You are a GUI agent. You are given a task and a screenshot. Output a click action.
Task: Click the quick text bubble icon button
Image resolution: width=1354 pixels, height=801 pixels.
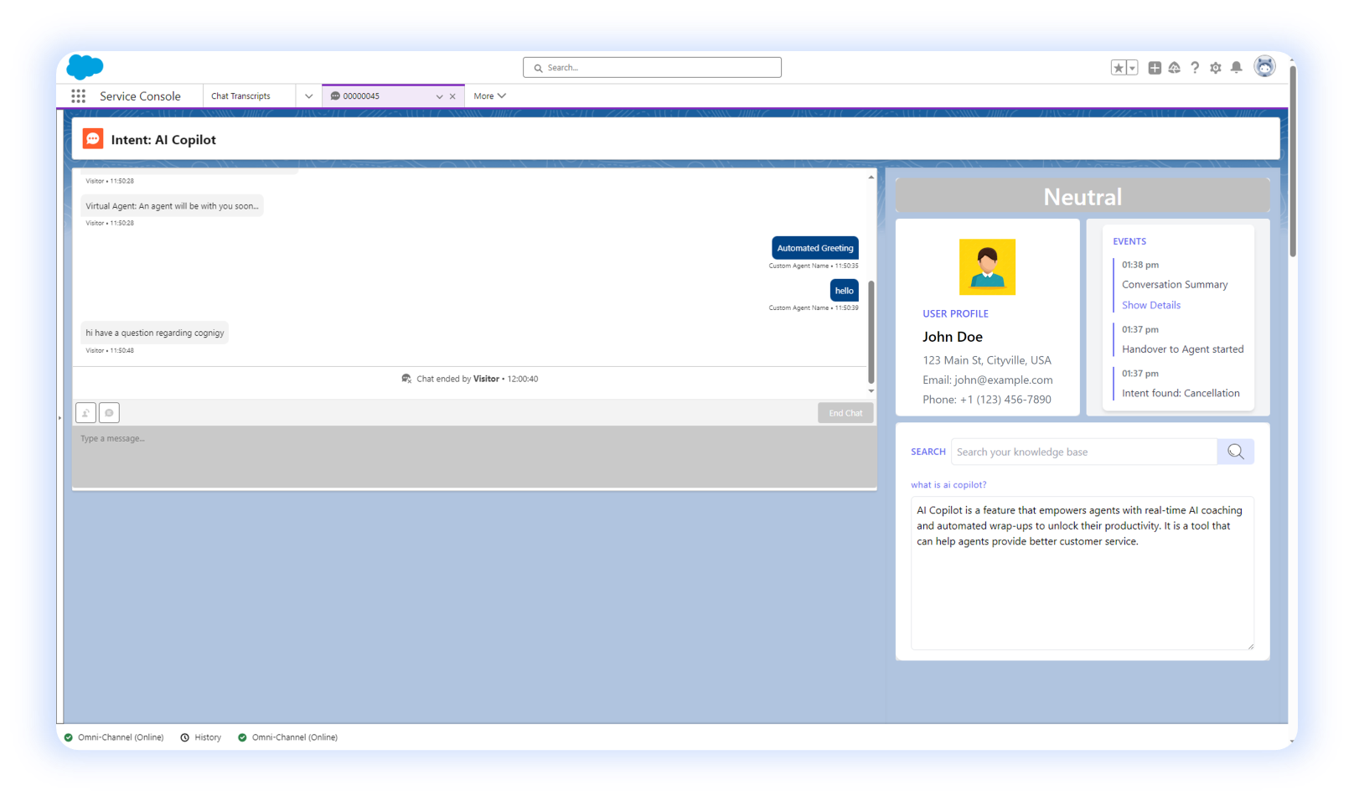[109, 413]
